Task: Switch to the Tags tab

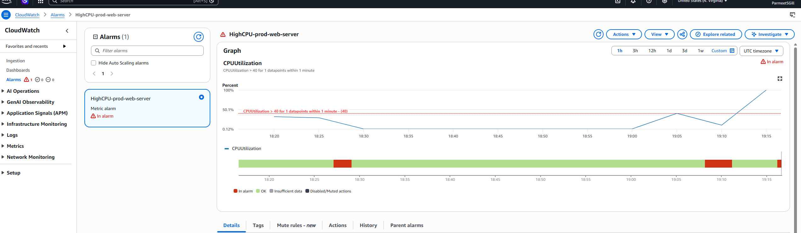Action: coord(258,225)
